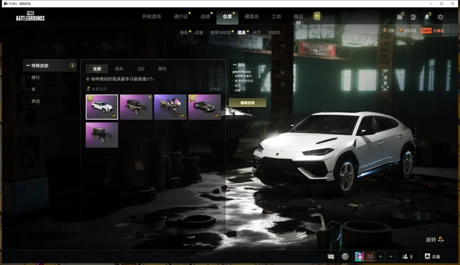Select the first teammate avatar in bottom bar
The height and width of the screenshot is (265, 460).
[x=359, y=257]
